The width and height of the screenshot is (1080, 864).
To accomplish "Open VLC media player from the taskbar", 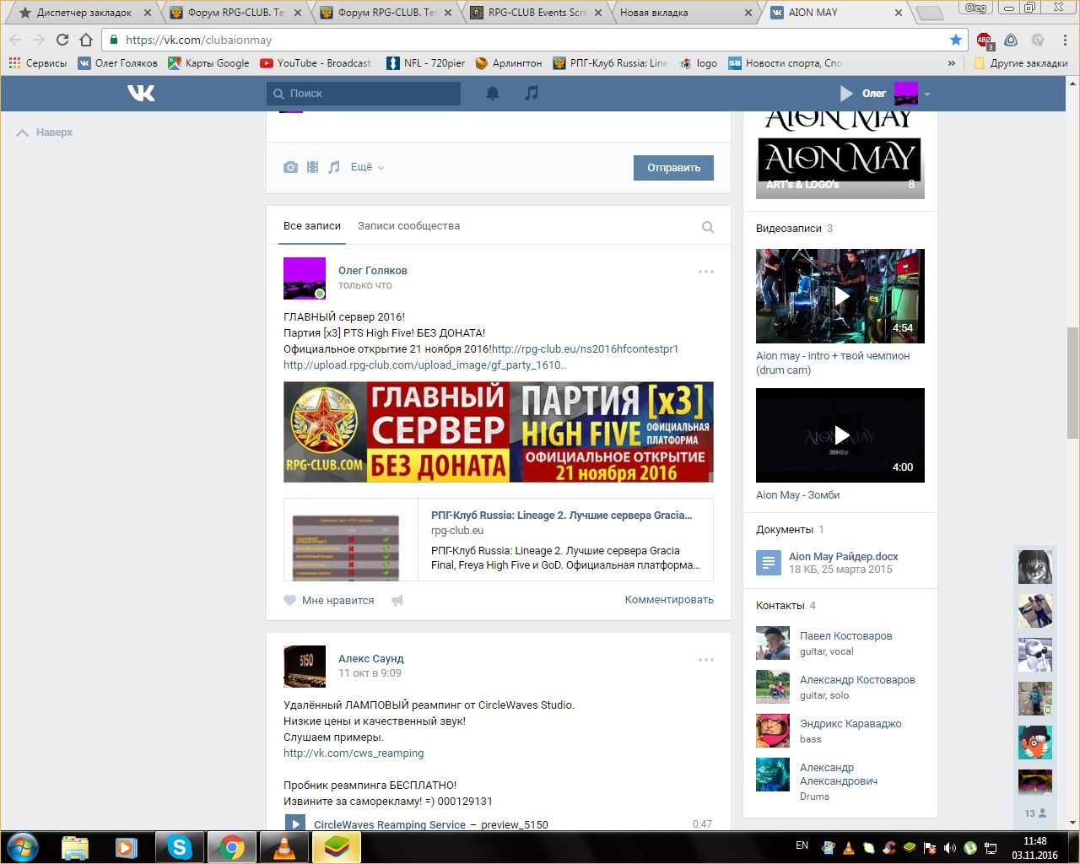I will click(284, 847).
